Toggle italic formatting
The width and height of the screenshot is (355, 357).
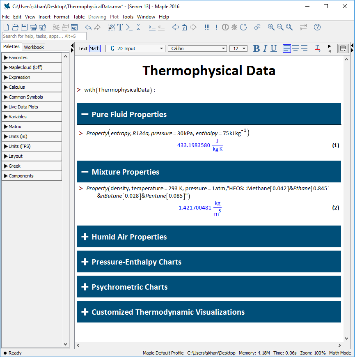265,48
